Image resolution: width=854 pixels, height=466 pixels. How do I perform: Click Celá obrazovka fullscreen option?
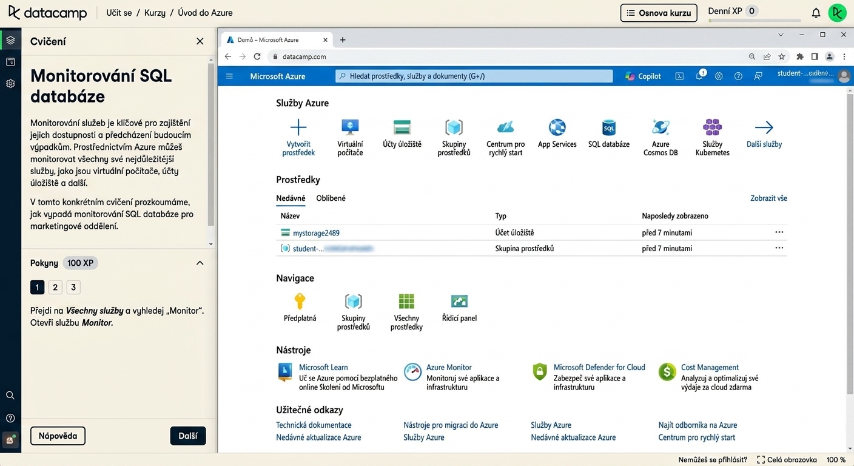787,460
